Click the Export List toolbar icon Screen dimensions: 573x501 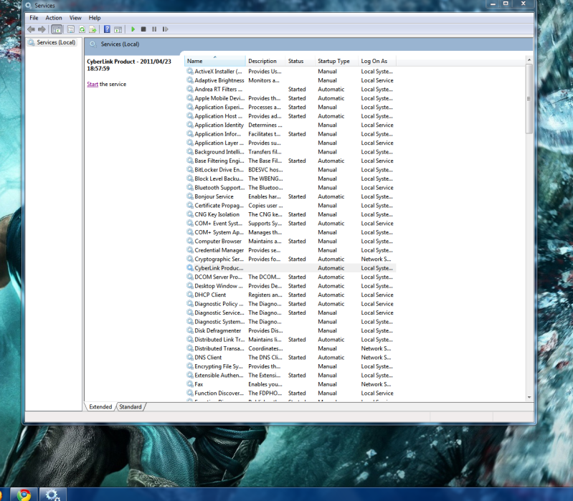93,29
